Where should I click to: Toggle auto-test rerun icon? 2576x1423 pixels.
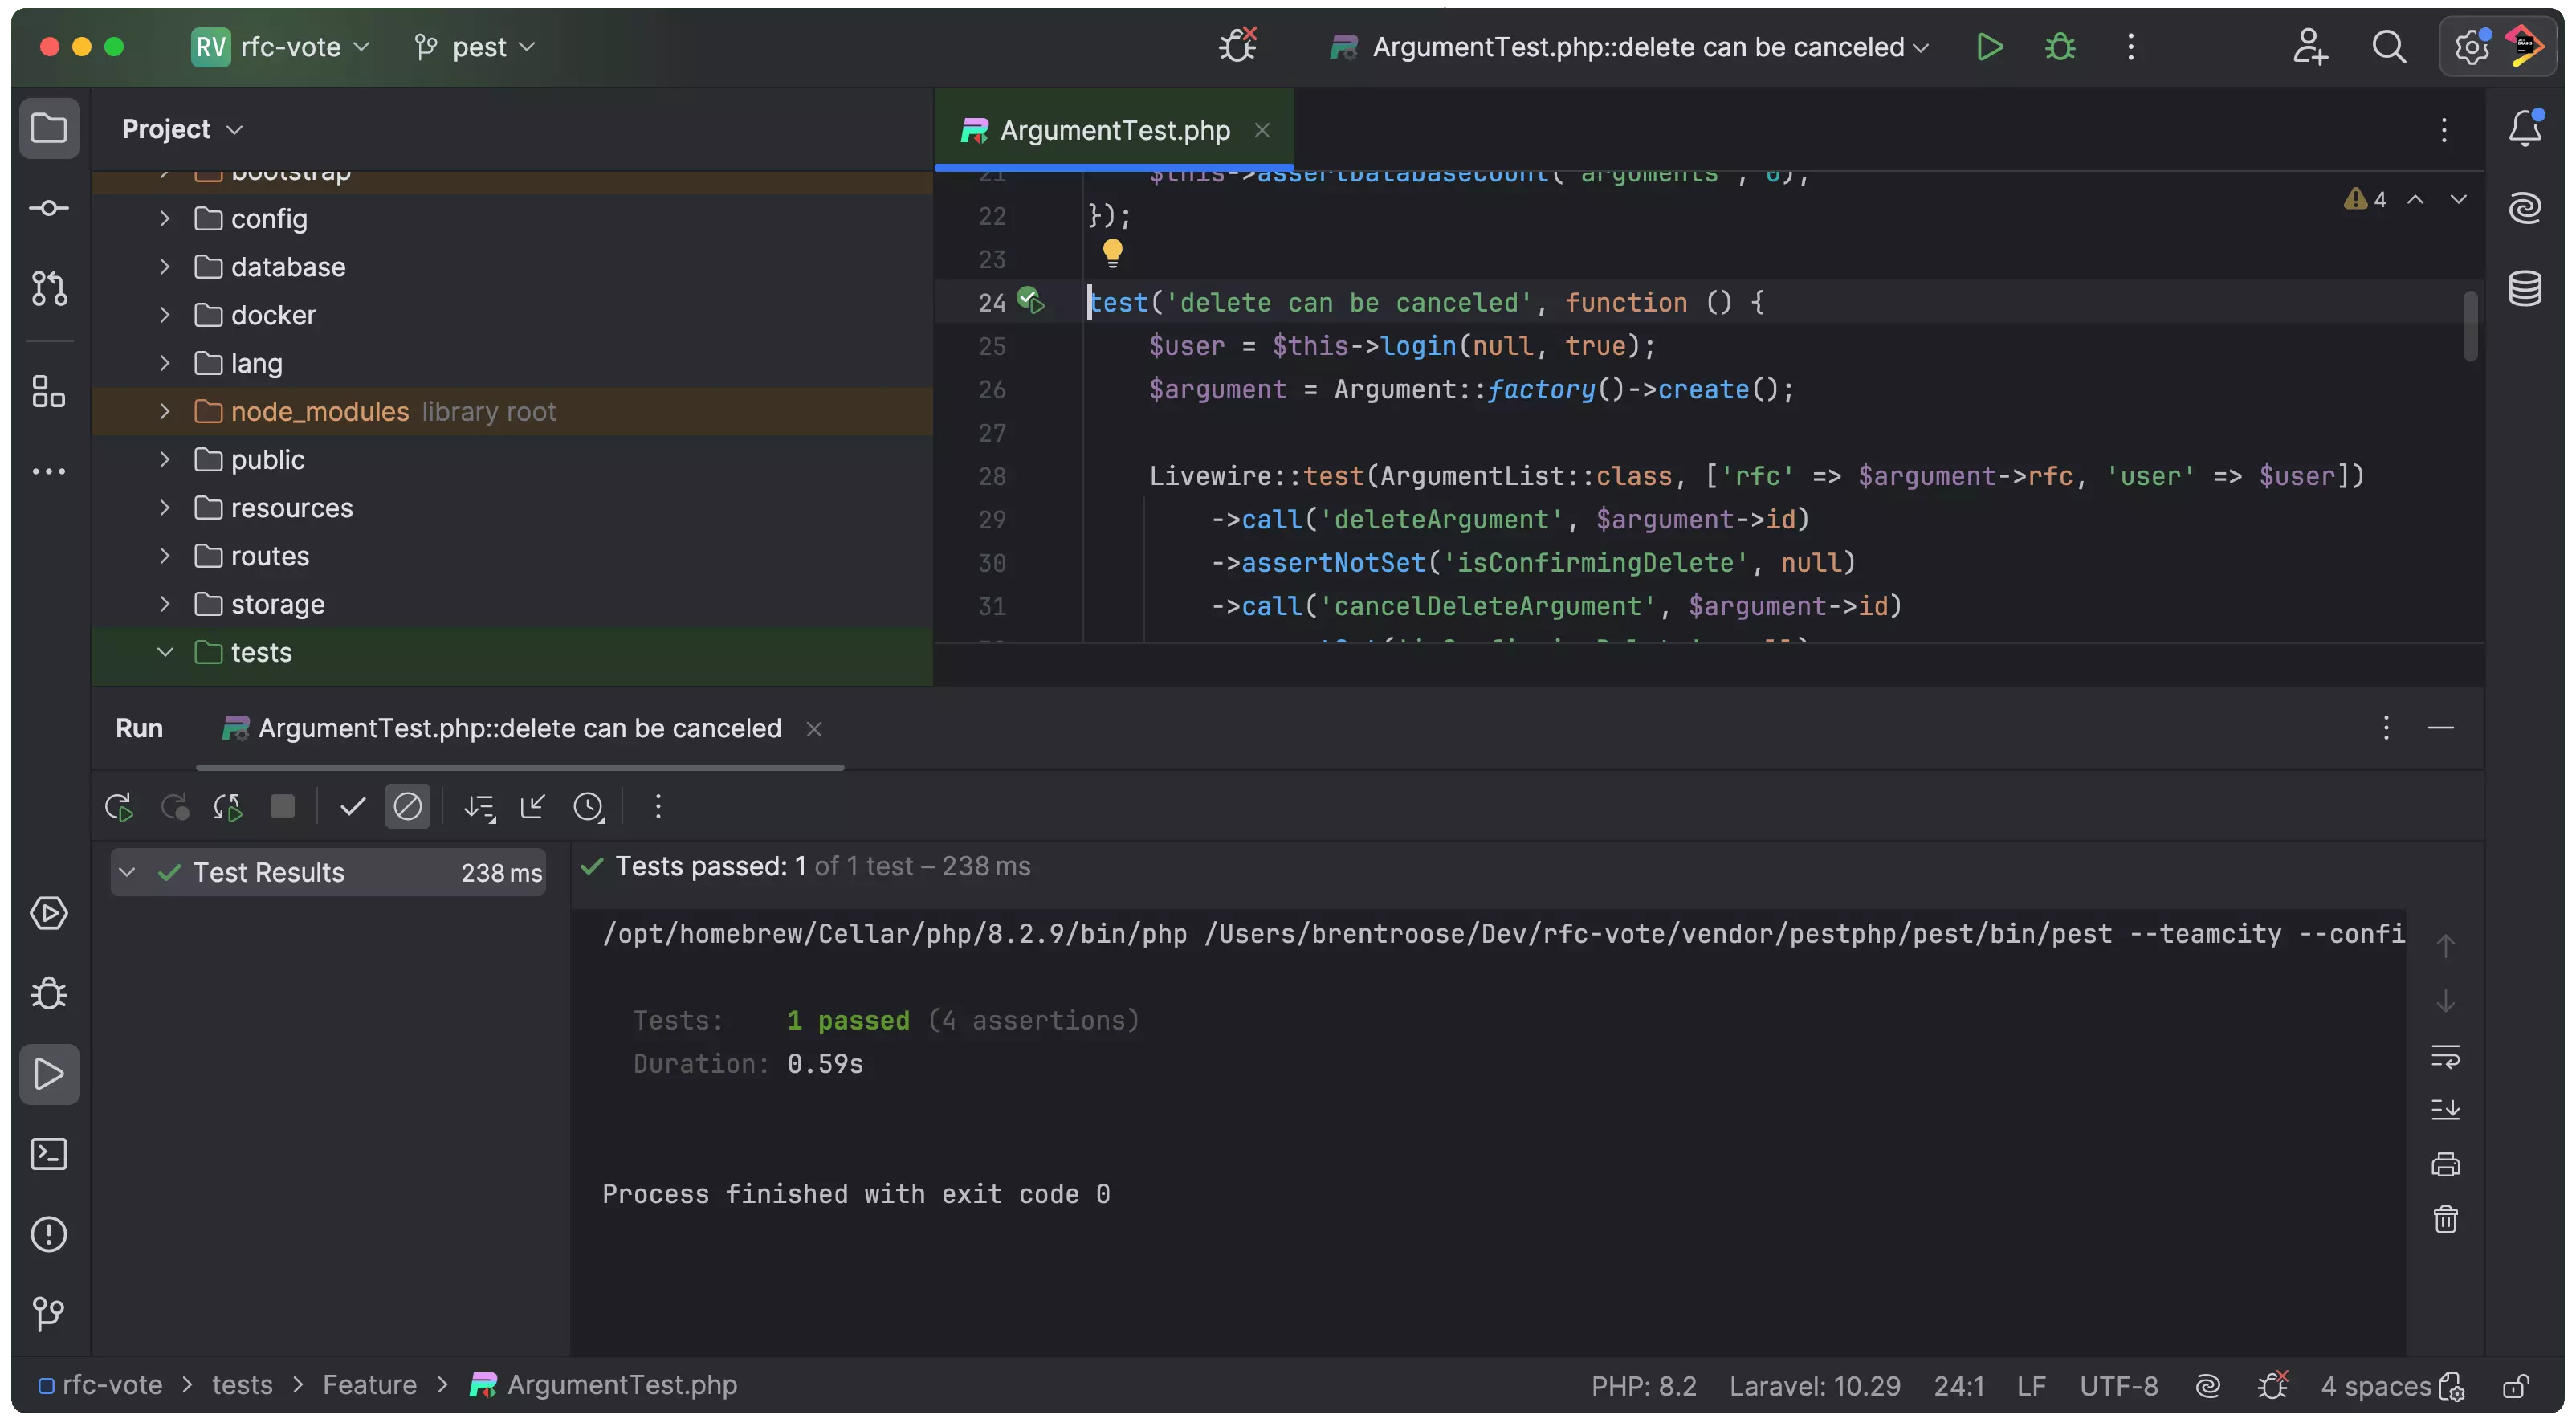(228, 807)
